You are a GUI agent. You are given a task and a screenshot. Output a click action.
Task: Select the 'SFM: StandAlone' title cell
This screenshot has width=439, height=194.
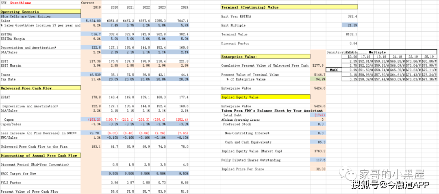pos(16,3)
